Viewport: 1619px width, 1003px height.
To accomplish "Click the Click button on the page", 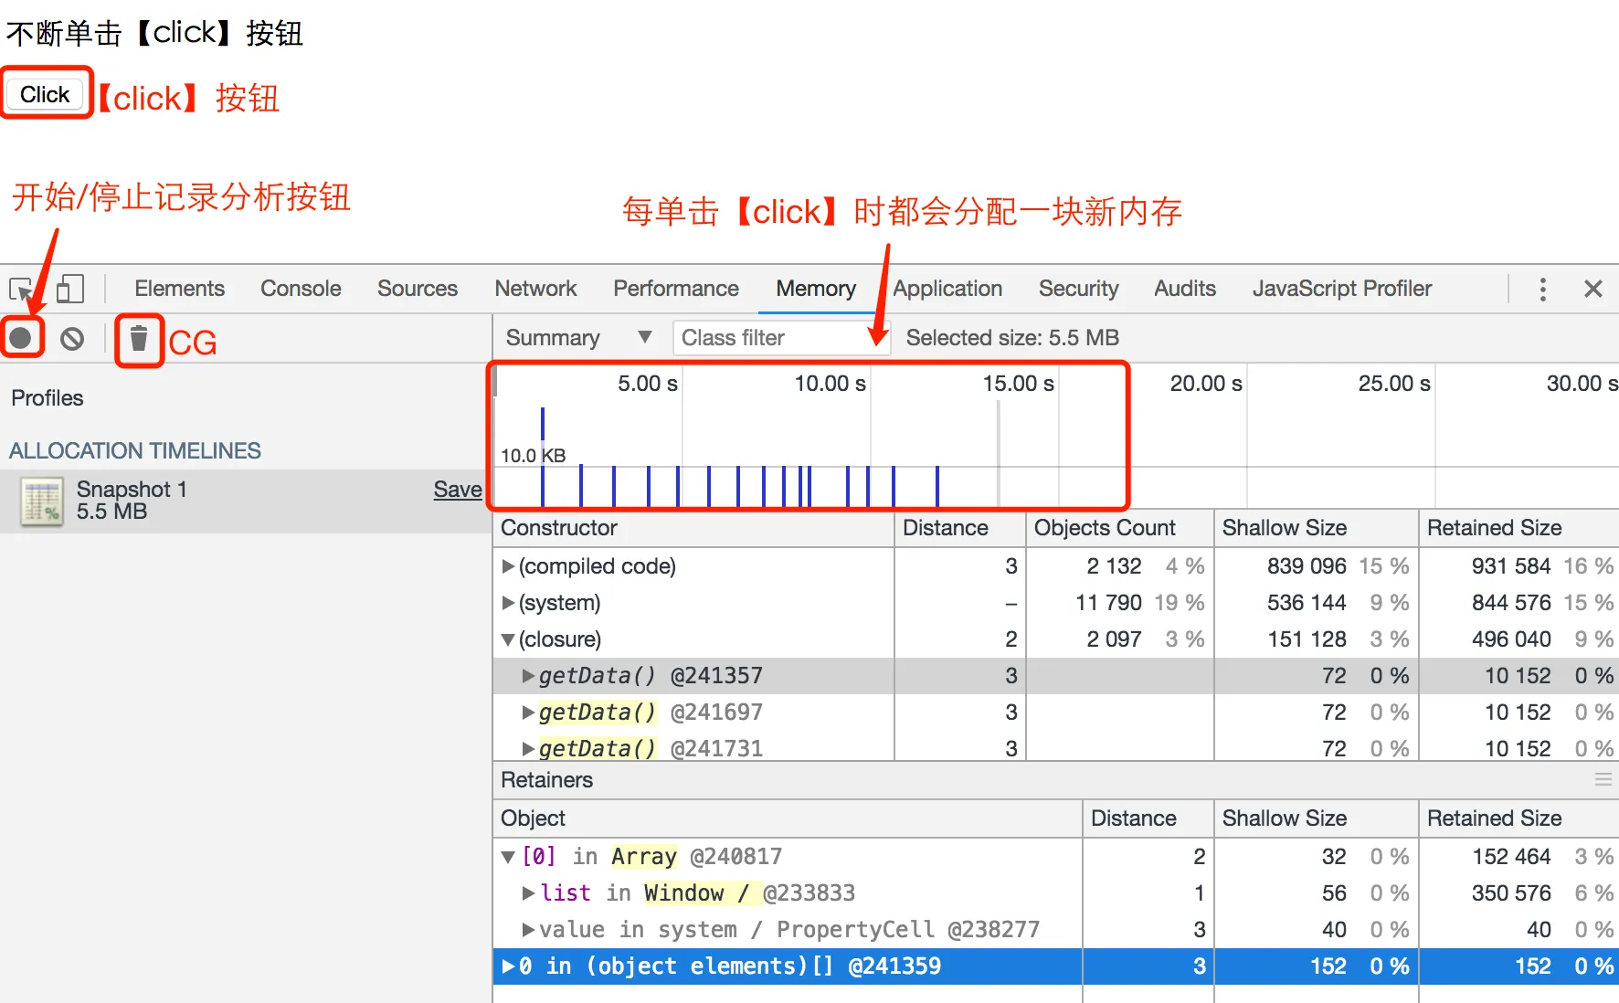I will click(45, 94).
